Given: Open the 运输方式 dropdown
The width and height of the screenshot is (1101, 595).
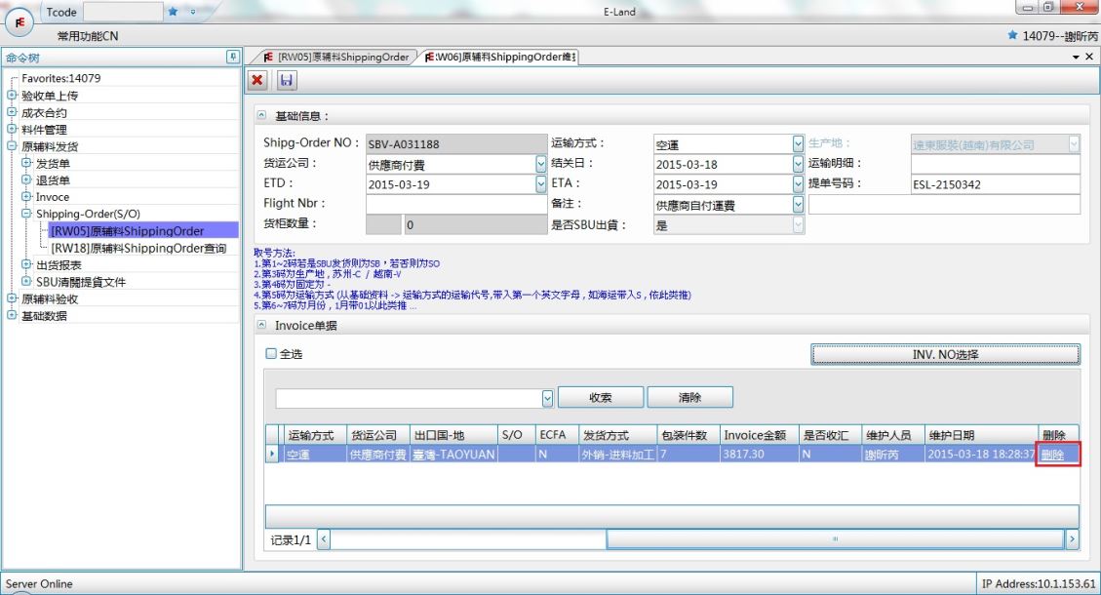Looking at the screenshot, I should click(x=798, y=144).
